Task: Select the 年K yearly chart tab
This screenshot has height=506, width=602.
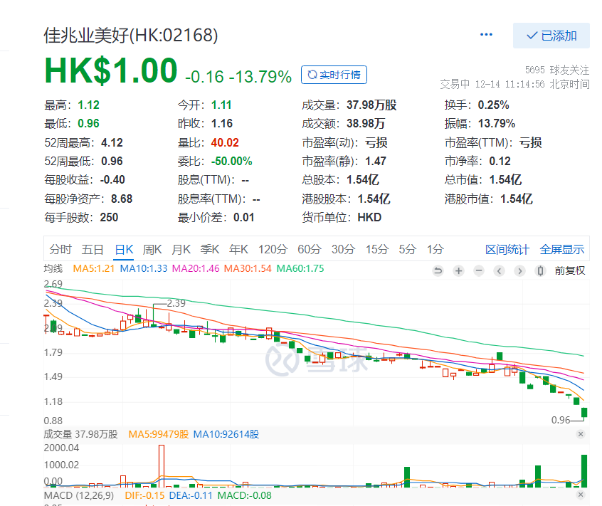Action: (x=238, y=249)
